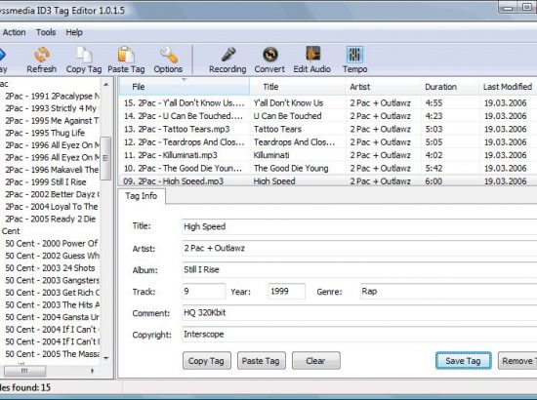537x400 pixels.
Task: Open folder 50 Cent - 2003 The Hits
Action: point(53,304)
